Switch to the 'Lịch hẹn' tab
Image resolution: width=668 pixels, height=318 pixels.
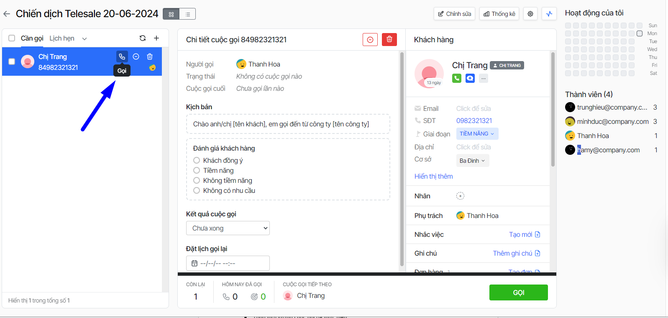pos(62,38)
